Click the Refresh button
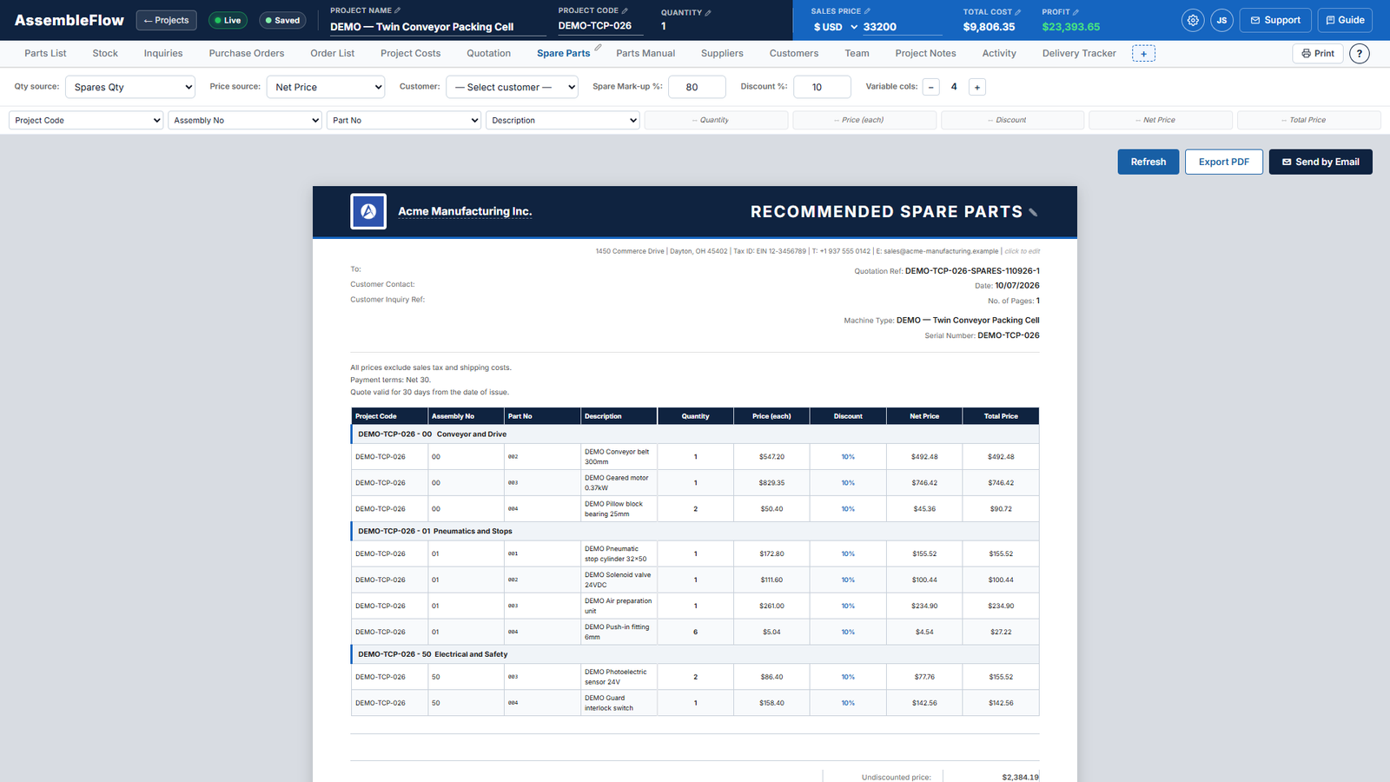1390x782 pixels. coord(1148,162)
